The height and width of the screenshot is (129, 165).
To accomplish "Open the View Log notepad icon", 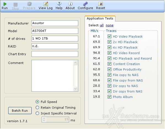I will (46, 4).
